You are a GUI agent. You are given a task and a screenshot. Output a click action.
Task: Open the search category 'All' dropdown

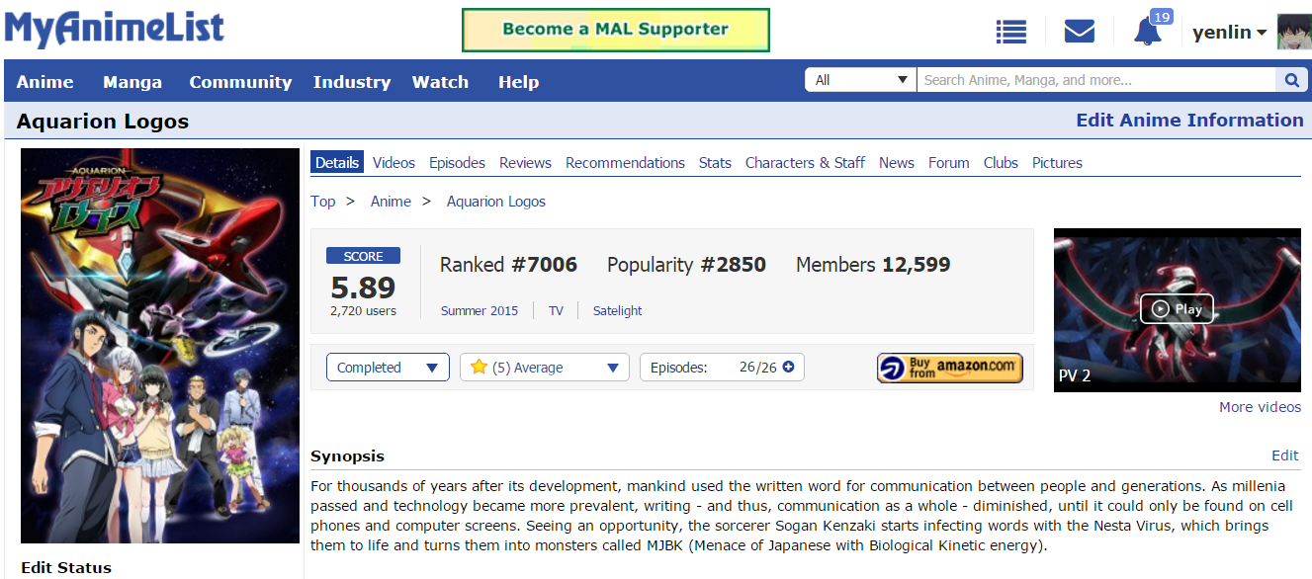coord(861,80)
